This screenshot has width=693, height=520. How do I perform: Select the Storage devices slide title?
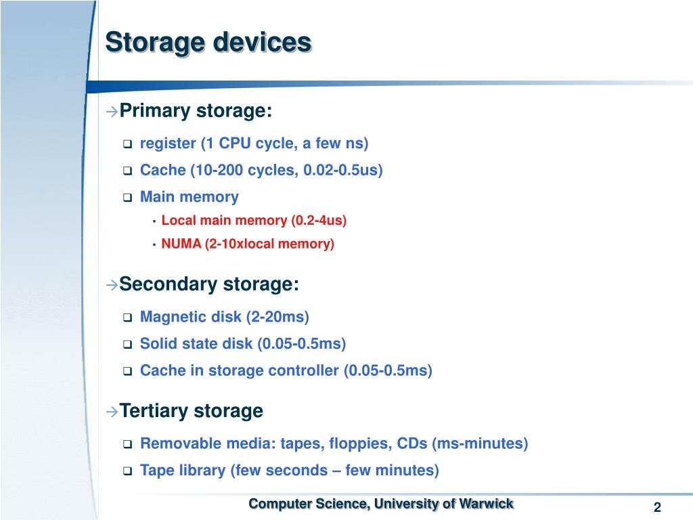tap(208, 43)
